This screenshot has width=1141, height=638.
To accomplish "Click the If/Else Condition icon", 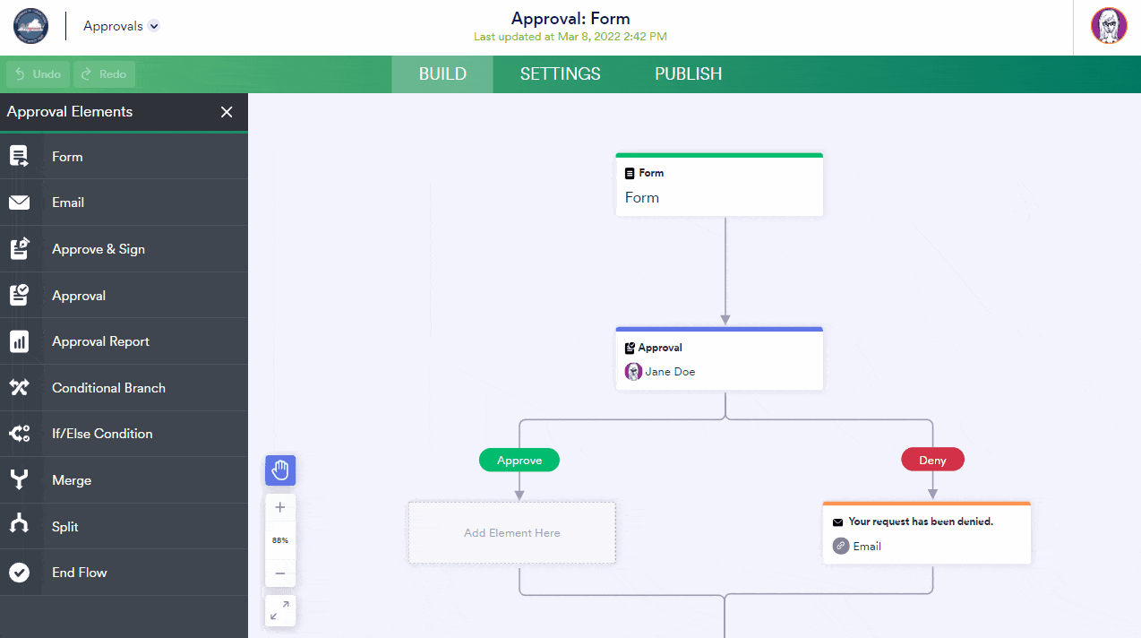I will coord(19,434).
